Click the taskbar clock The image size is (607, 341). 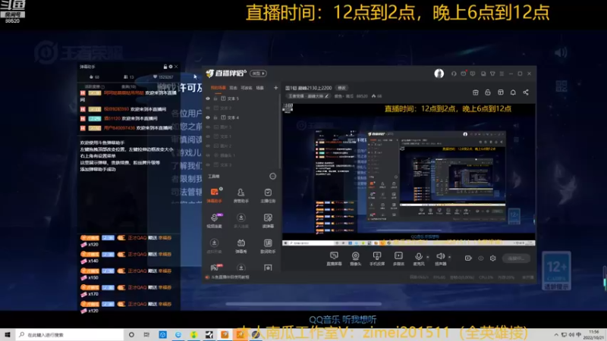click(594, 335)
